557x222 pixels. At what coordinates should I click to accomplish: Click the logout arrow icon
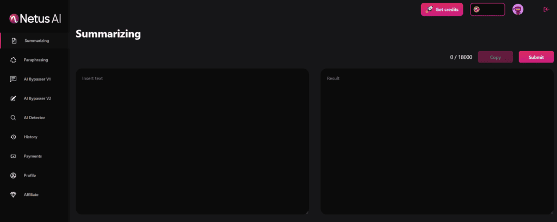pyautogui.click(x=547, y=9)
